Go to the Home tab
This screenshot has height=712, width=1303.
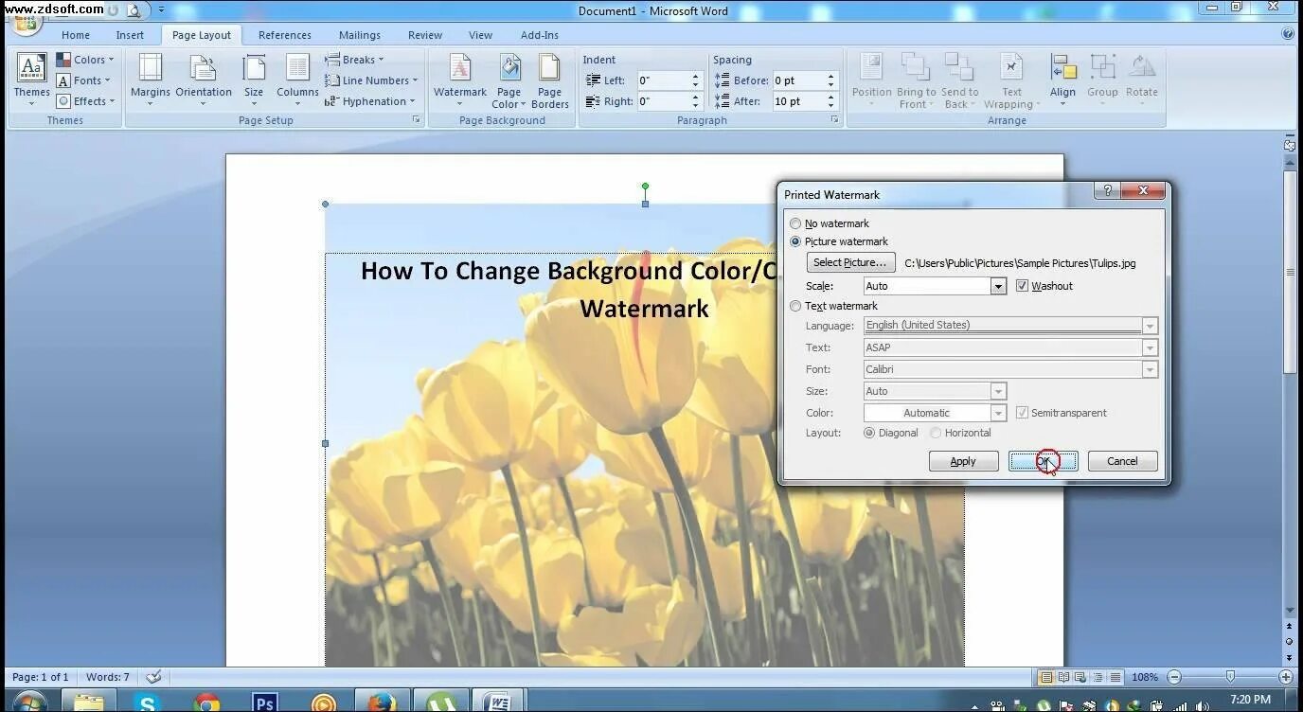point(76,35)
